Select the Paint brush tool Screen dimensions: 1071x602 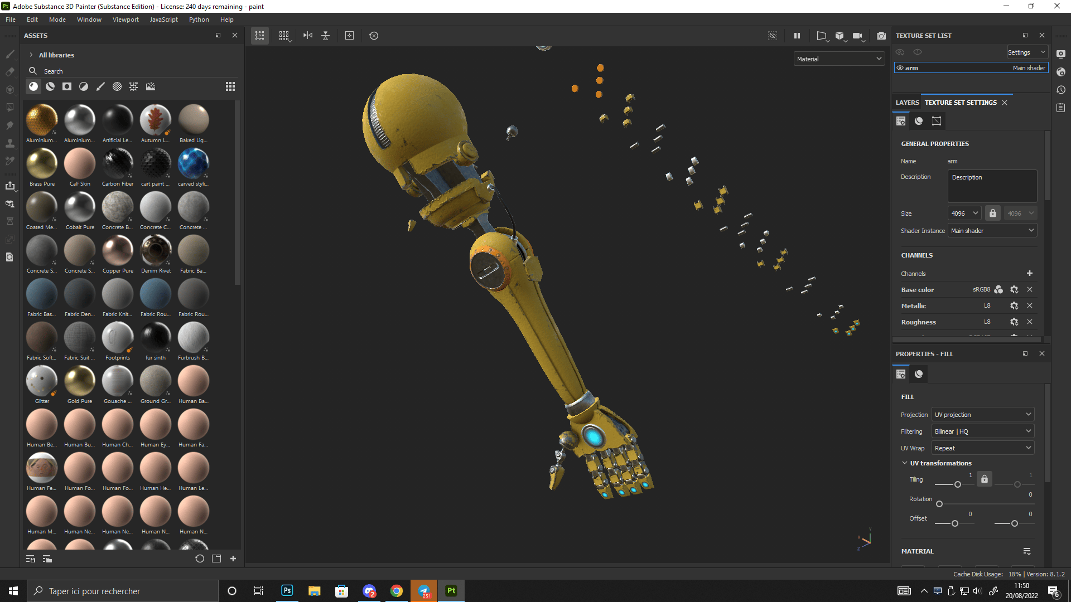point(9,54)
